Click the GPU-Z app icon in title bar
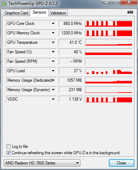The height and width of the screenshot is (170, 138). pos(4,4)
